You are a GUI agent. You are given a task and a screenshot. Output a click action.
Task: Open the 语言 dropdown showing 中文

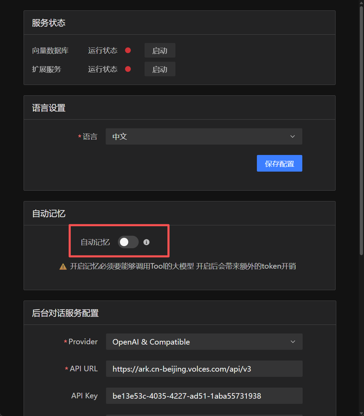pyautogui.click(x=204, y=137)
